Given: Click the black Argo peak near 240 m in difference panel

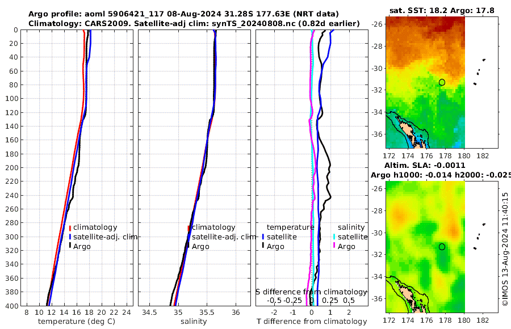Looking at the screenshot, I should point(330,197).
